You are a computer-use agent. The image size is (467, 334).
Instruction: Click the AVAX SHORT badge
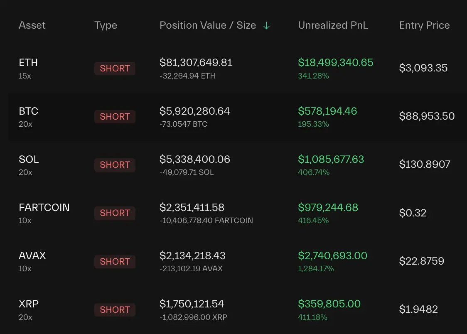point(115,262)
